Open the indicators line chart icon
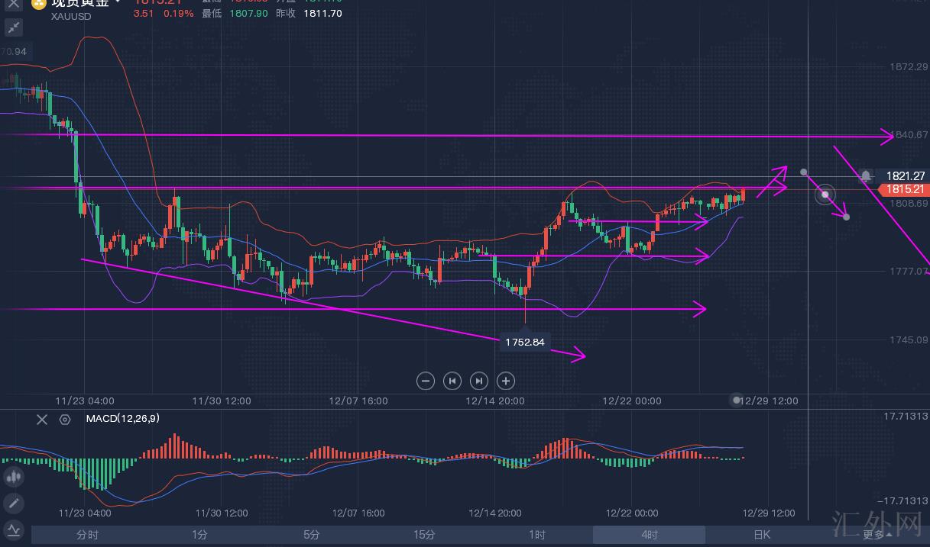The image size is (930, 547). click(13, 529)
